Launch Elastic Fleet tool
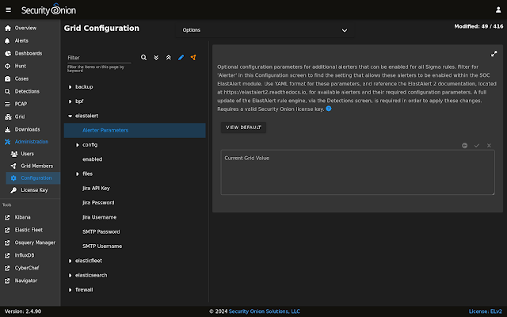 (x=30, y=230)
